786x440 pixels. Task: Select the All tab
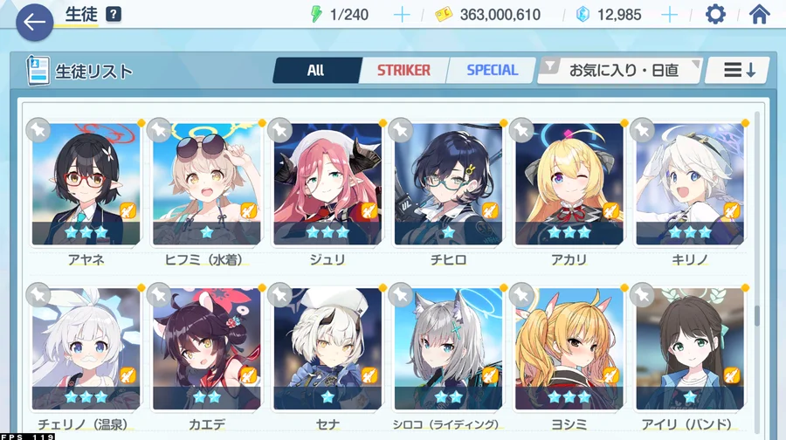coord(316,70)
